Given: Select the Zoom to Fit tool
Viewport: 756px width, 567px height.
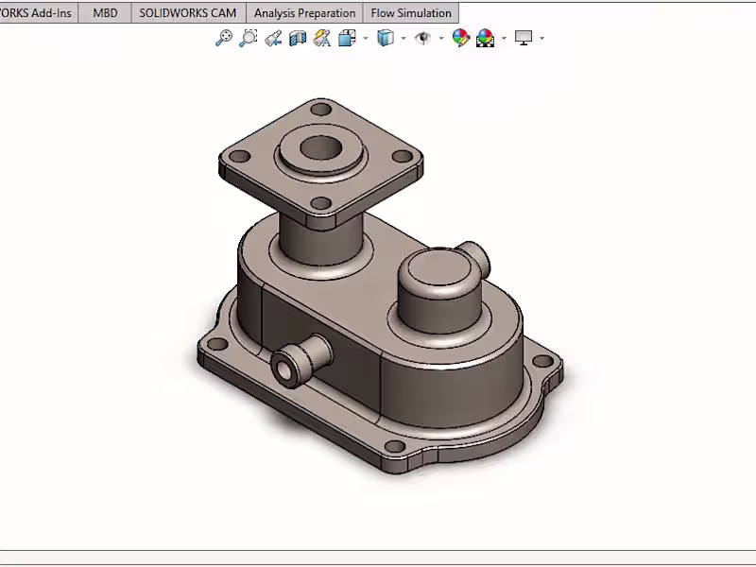Looking at the screenshot, I should (223, 38).
